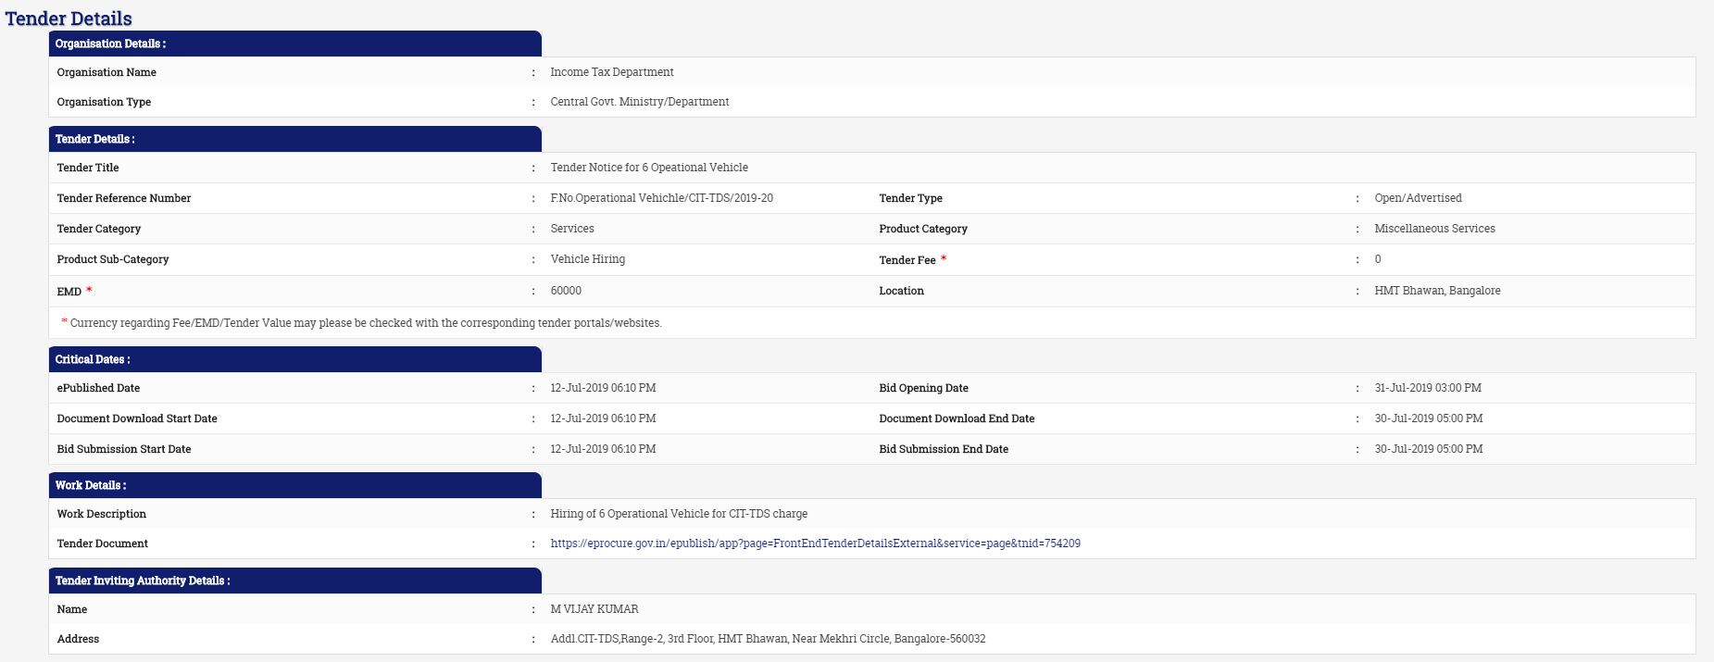Screen dimensions: 1714x662
Task: Click the EMD amount 60000
Action: [566, 291]
